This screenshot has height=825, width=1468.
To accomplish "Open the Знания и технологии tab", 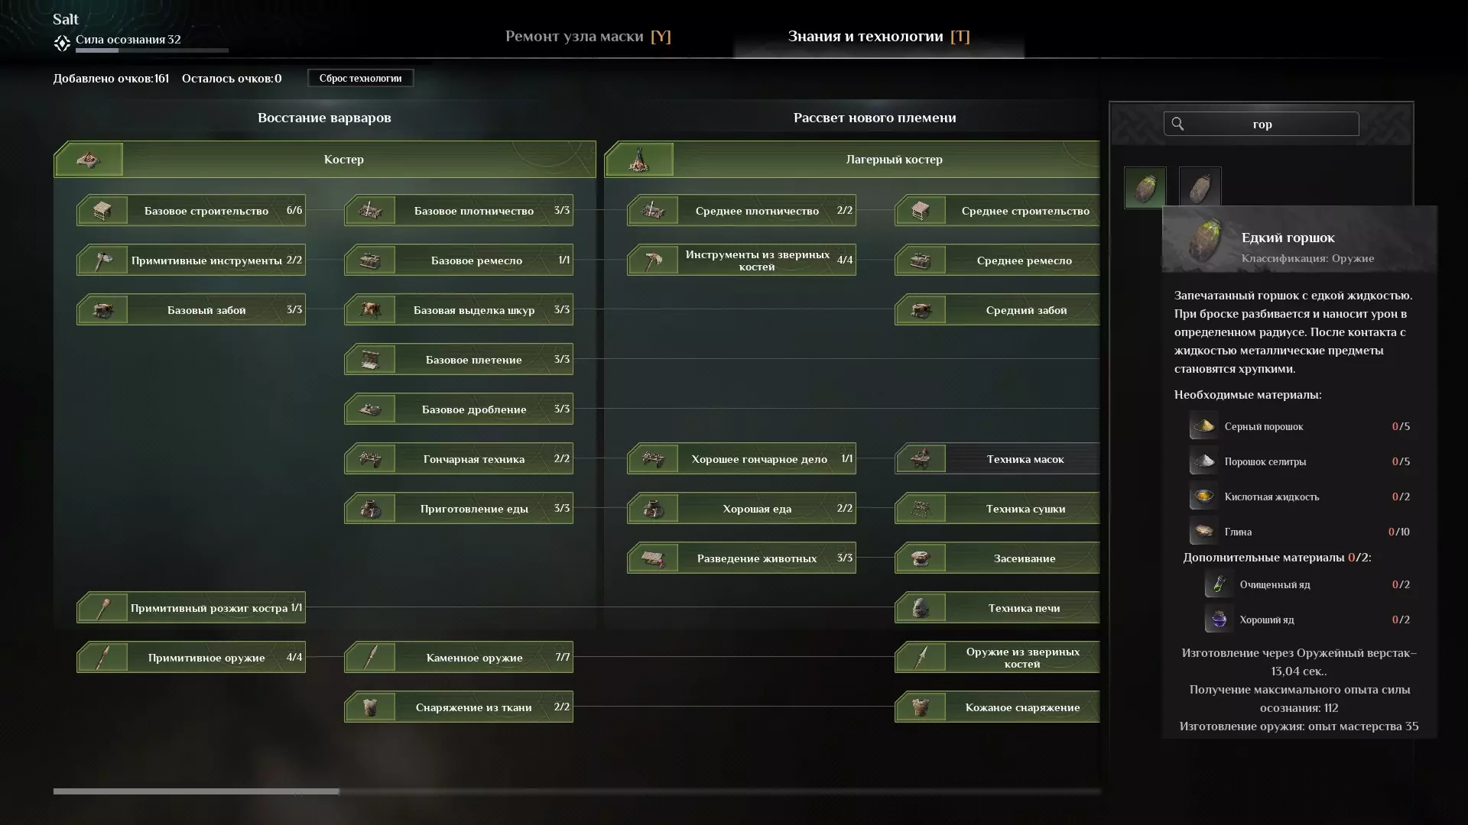I will (x=879, y=37).
